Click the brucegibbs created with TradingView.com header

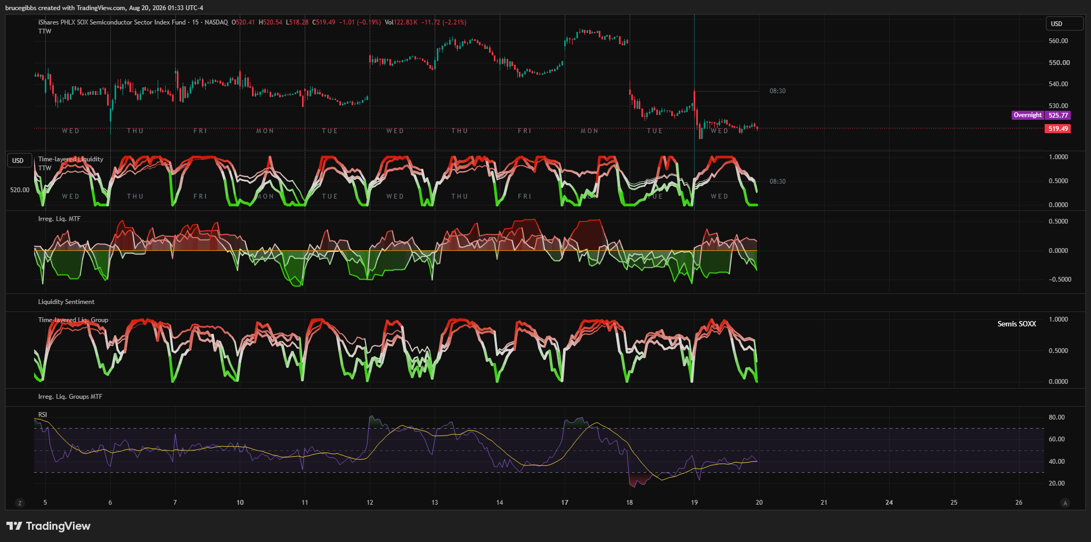click(104, 8)
